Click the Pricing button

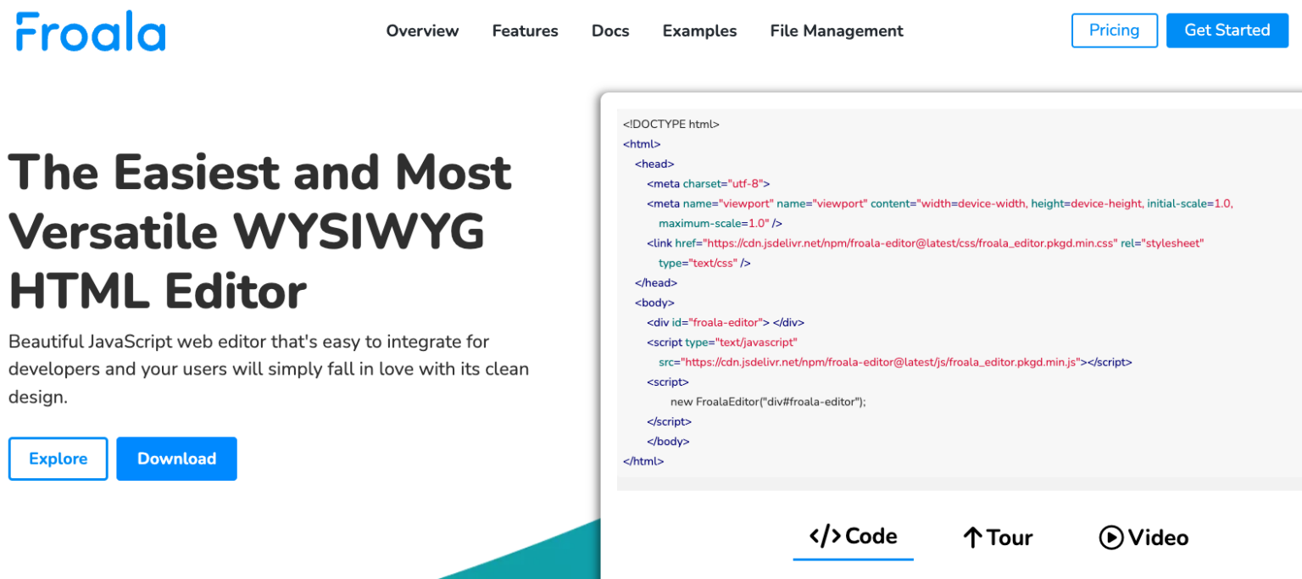click(1114, 30)
